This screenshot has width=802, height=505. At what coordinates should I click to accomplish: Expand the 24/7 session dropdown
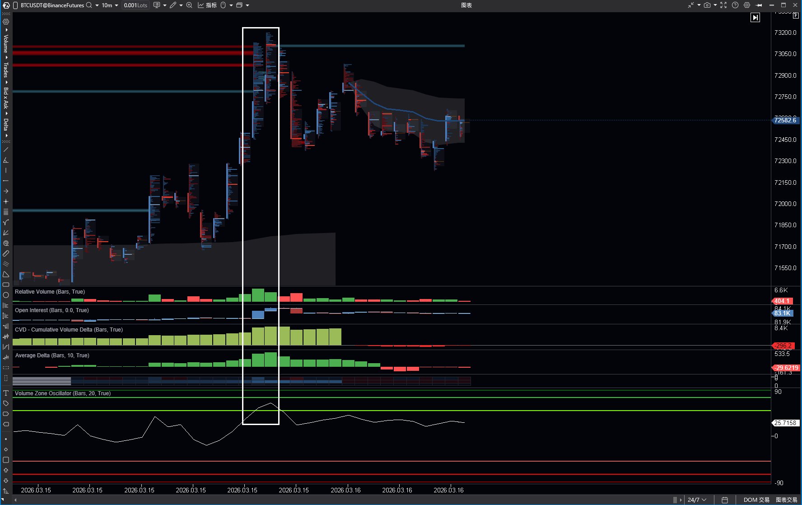[697, 500]
